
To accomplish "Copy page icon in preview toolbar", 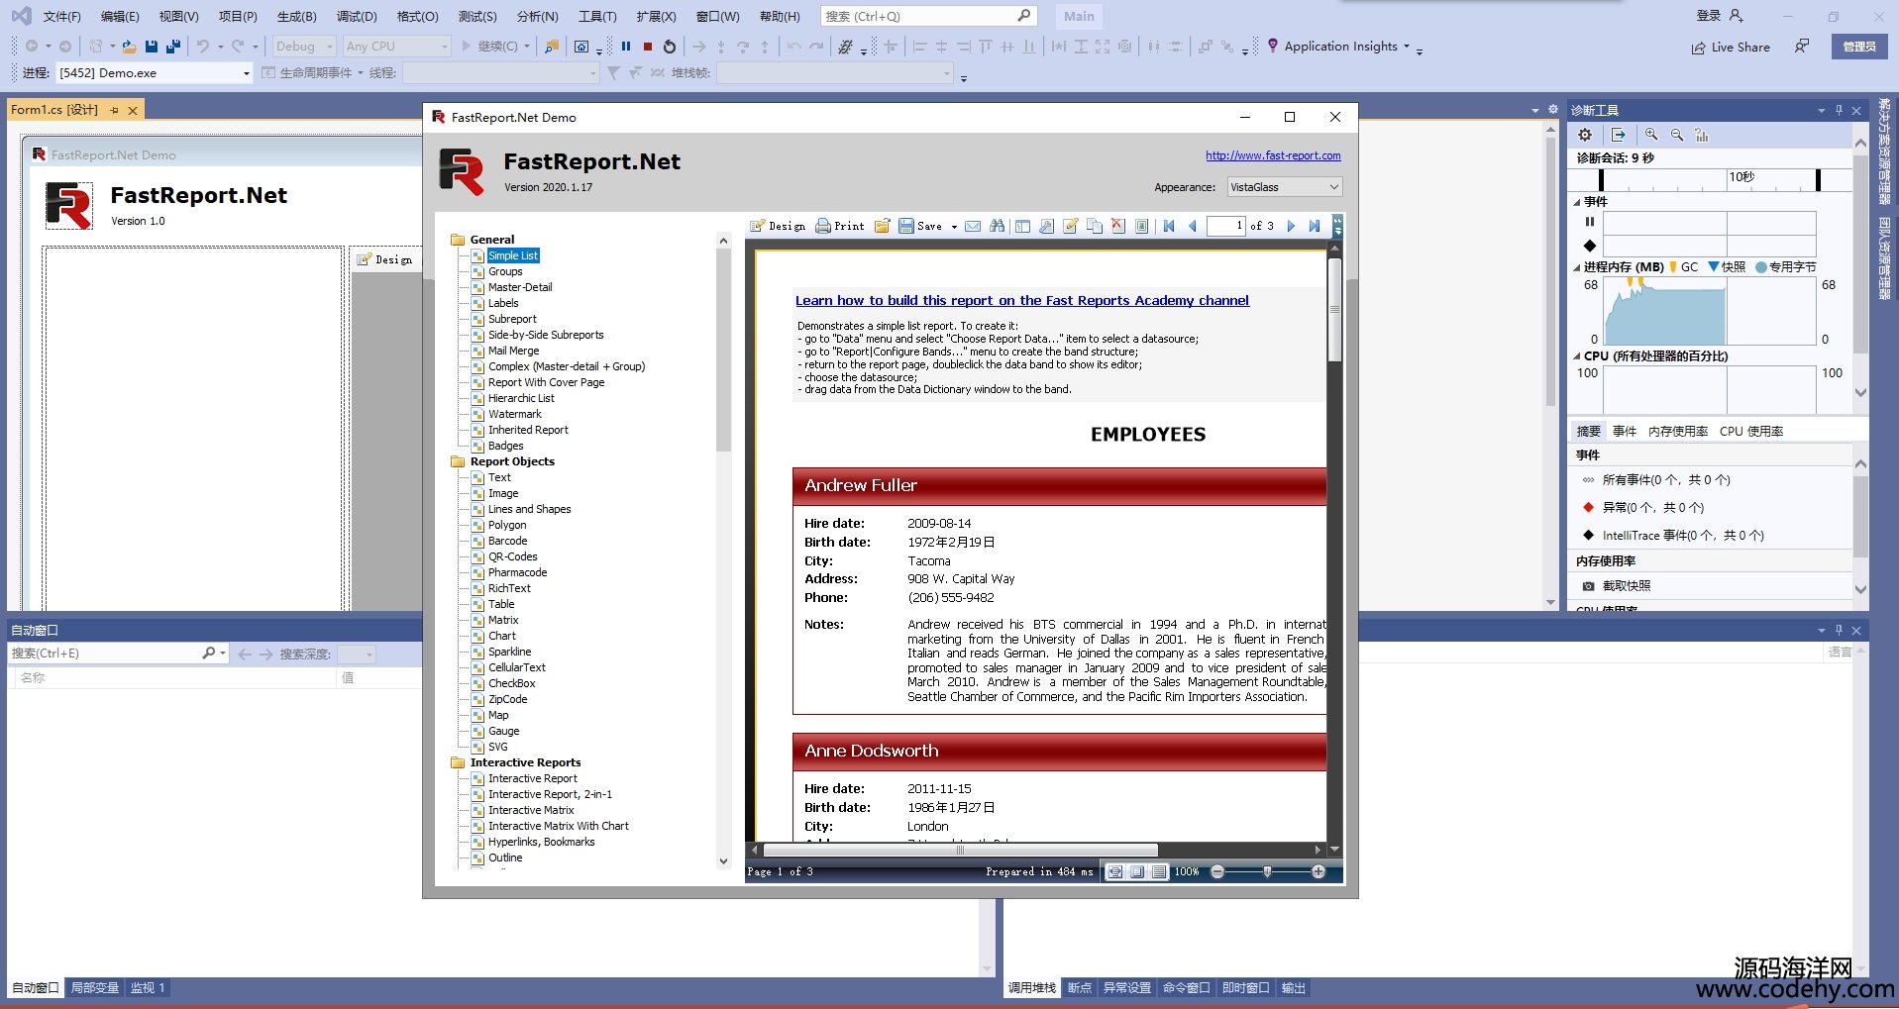I will [x=1095, y=226].
